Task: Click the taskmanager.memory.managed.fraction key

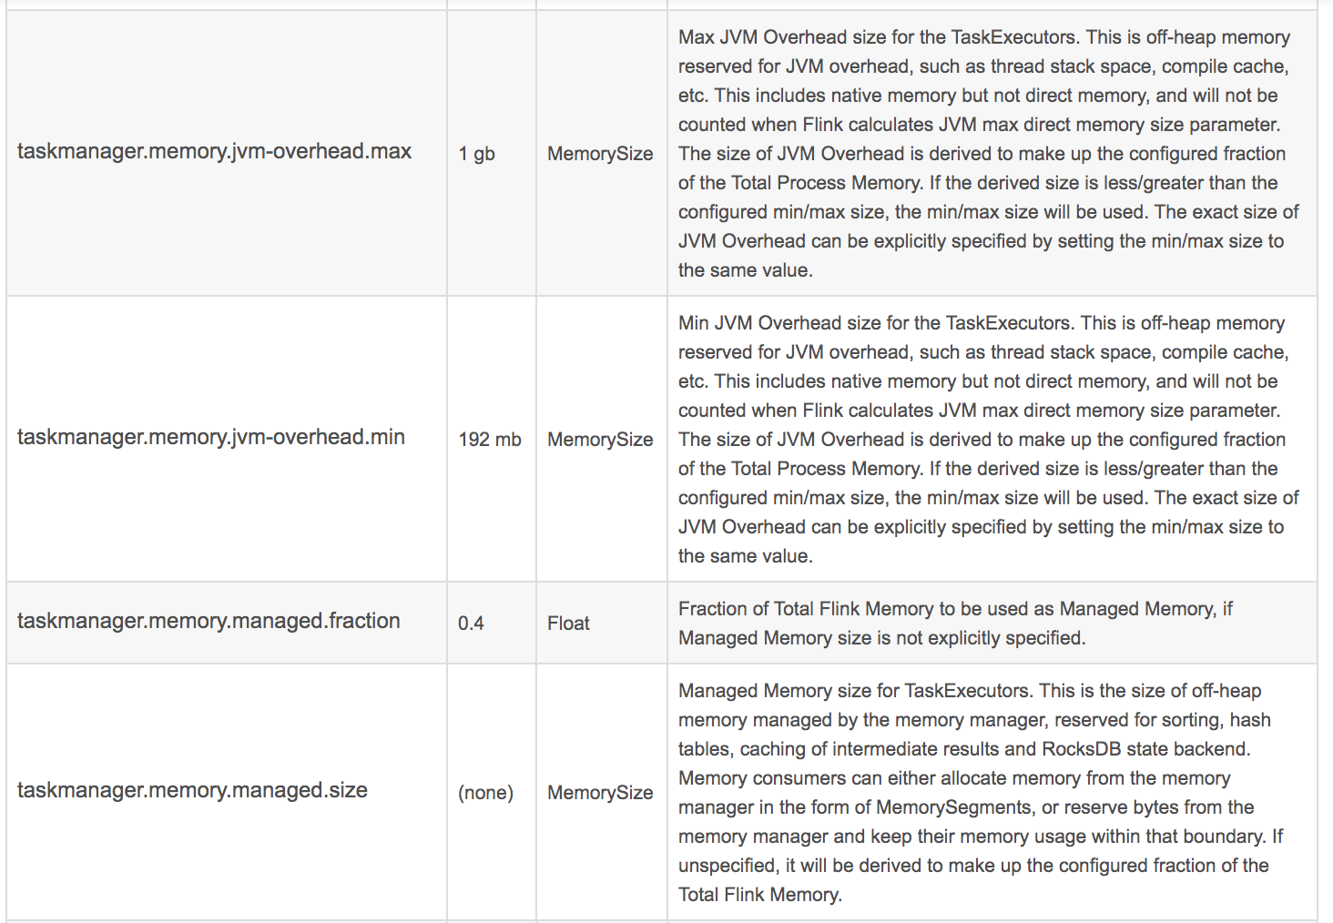Action: click(x=209, y=621)
